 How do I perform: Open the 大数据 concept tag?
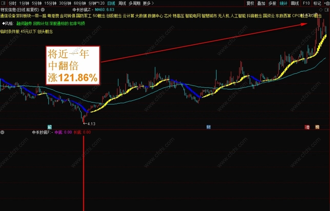[x=141, y=16]
